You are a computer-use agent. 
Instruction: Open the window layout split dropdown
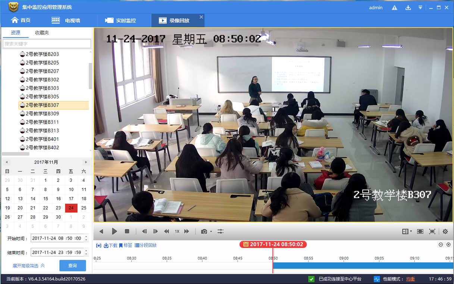click(x=407, y=231)
